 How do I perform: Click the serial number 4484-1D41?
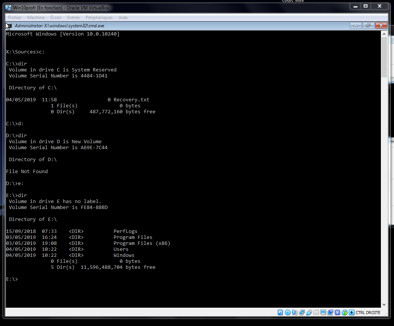[x=94, y=76]
